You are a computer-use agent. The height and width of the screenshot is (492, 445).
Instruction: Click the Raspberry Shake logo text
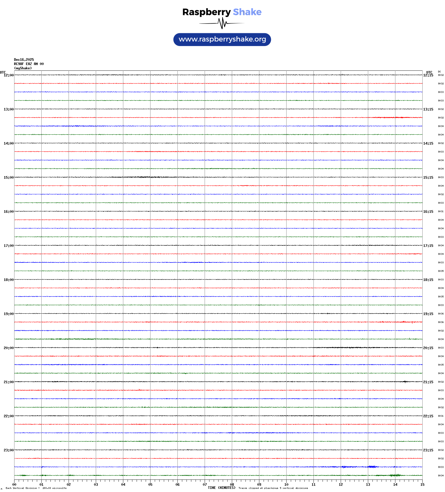click(222, 12)
